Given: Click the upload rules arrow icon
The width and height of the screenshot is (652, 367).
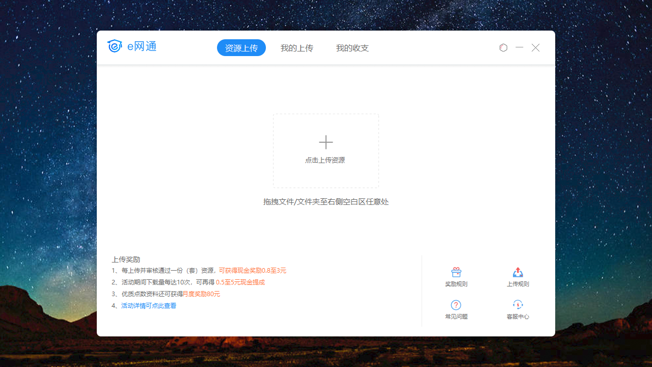Looking at the screenshot, I should point(518,272).
